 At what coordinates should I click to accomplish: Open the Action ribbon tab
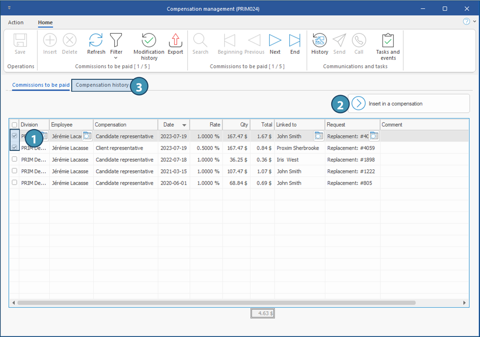pyautogui.click(x=16, y=22)
